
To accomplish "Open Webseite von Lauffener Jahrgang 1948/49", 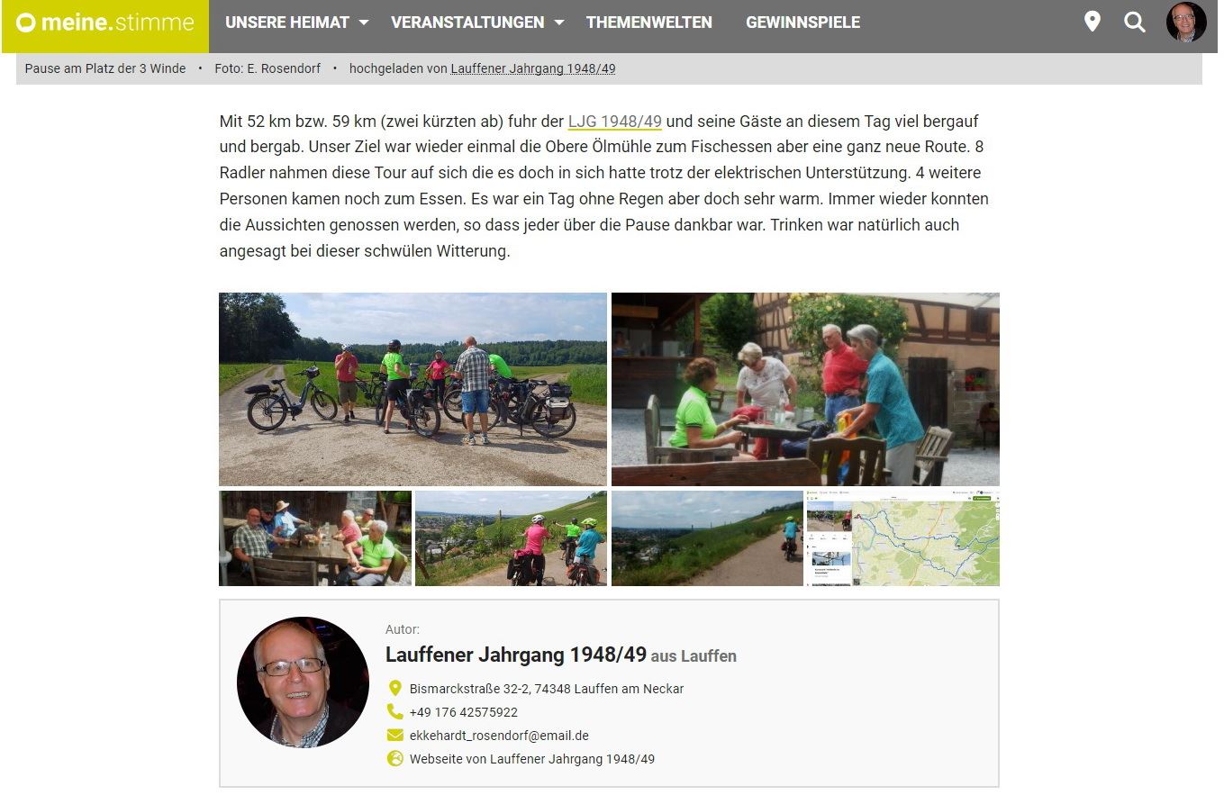I will pyautogui.click(x=532, y=759).
